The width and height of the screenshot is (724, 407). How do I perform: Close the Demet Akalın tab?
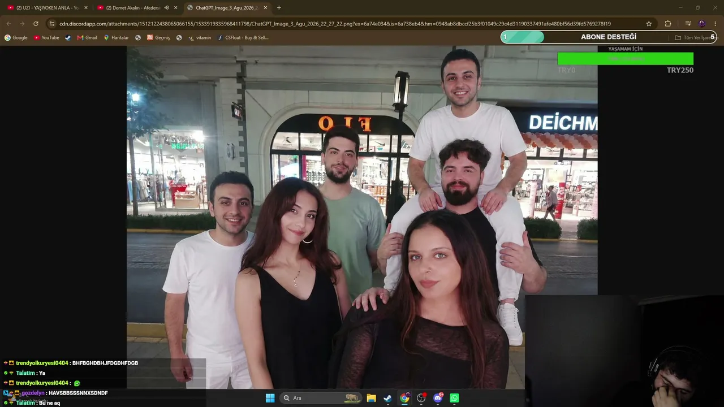click(176, 8)
